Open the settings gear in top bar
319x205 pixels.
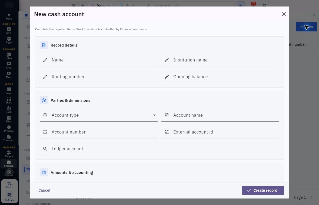click(74, 5)
